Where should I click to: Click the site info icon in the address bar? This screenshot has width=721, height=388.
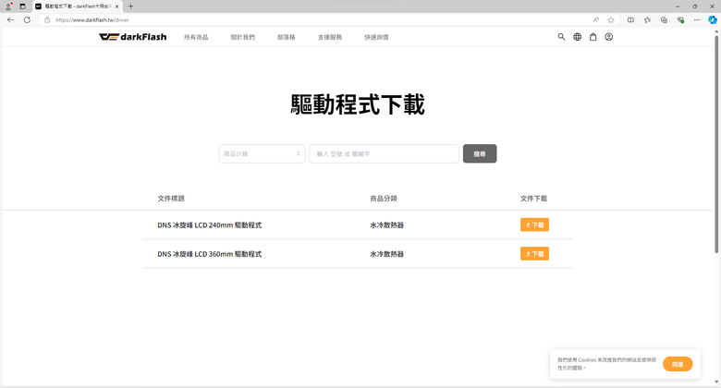click(x=47, y=19)
